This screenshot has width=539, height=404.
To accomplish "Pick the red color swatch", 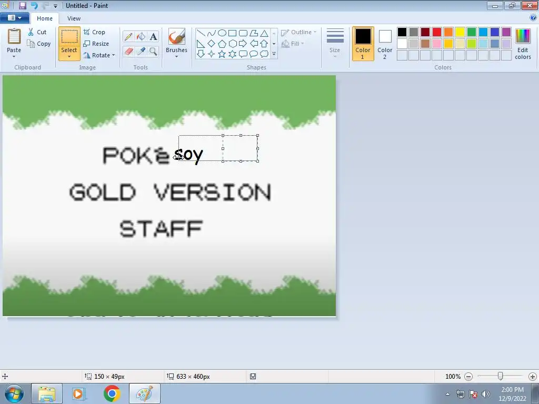I will [437, 32].
